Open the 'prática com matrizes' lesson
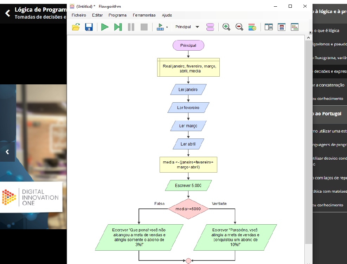The image size is (347, 264). 330,192
